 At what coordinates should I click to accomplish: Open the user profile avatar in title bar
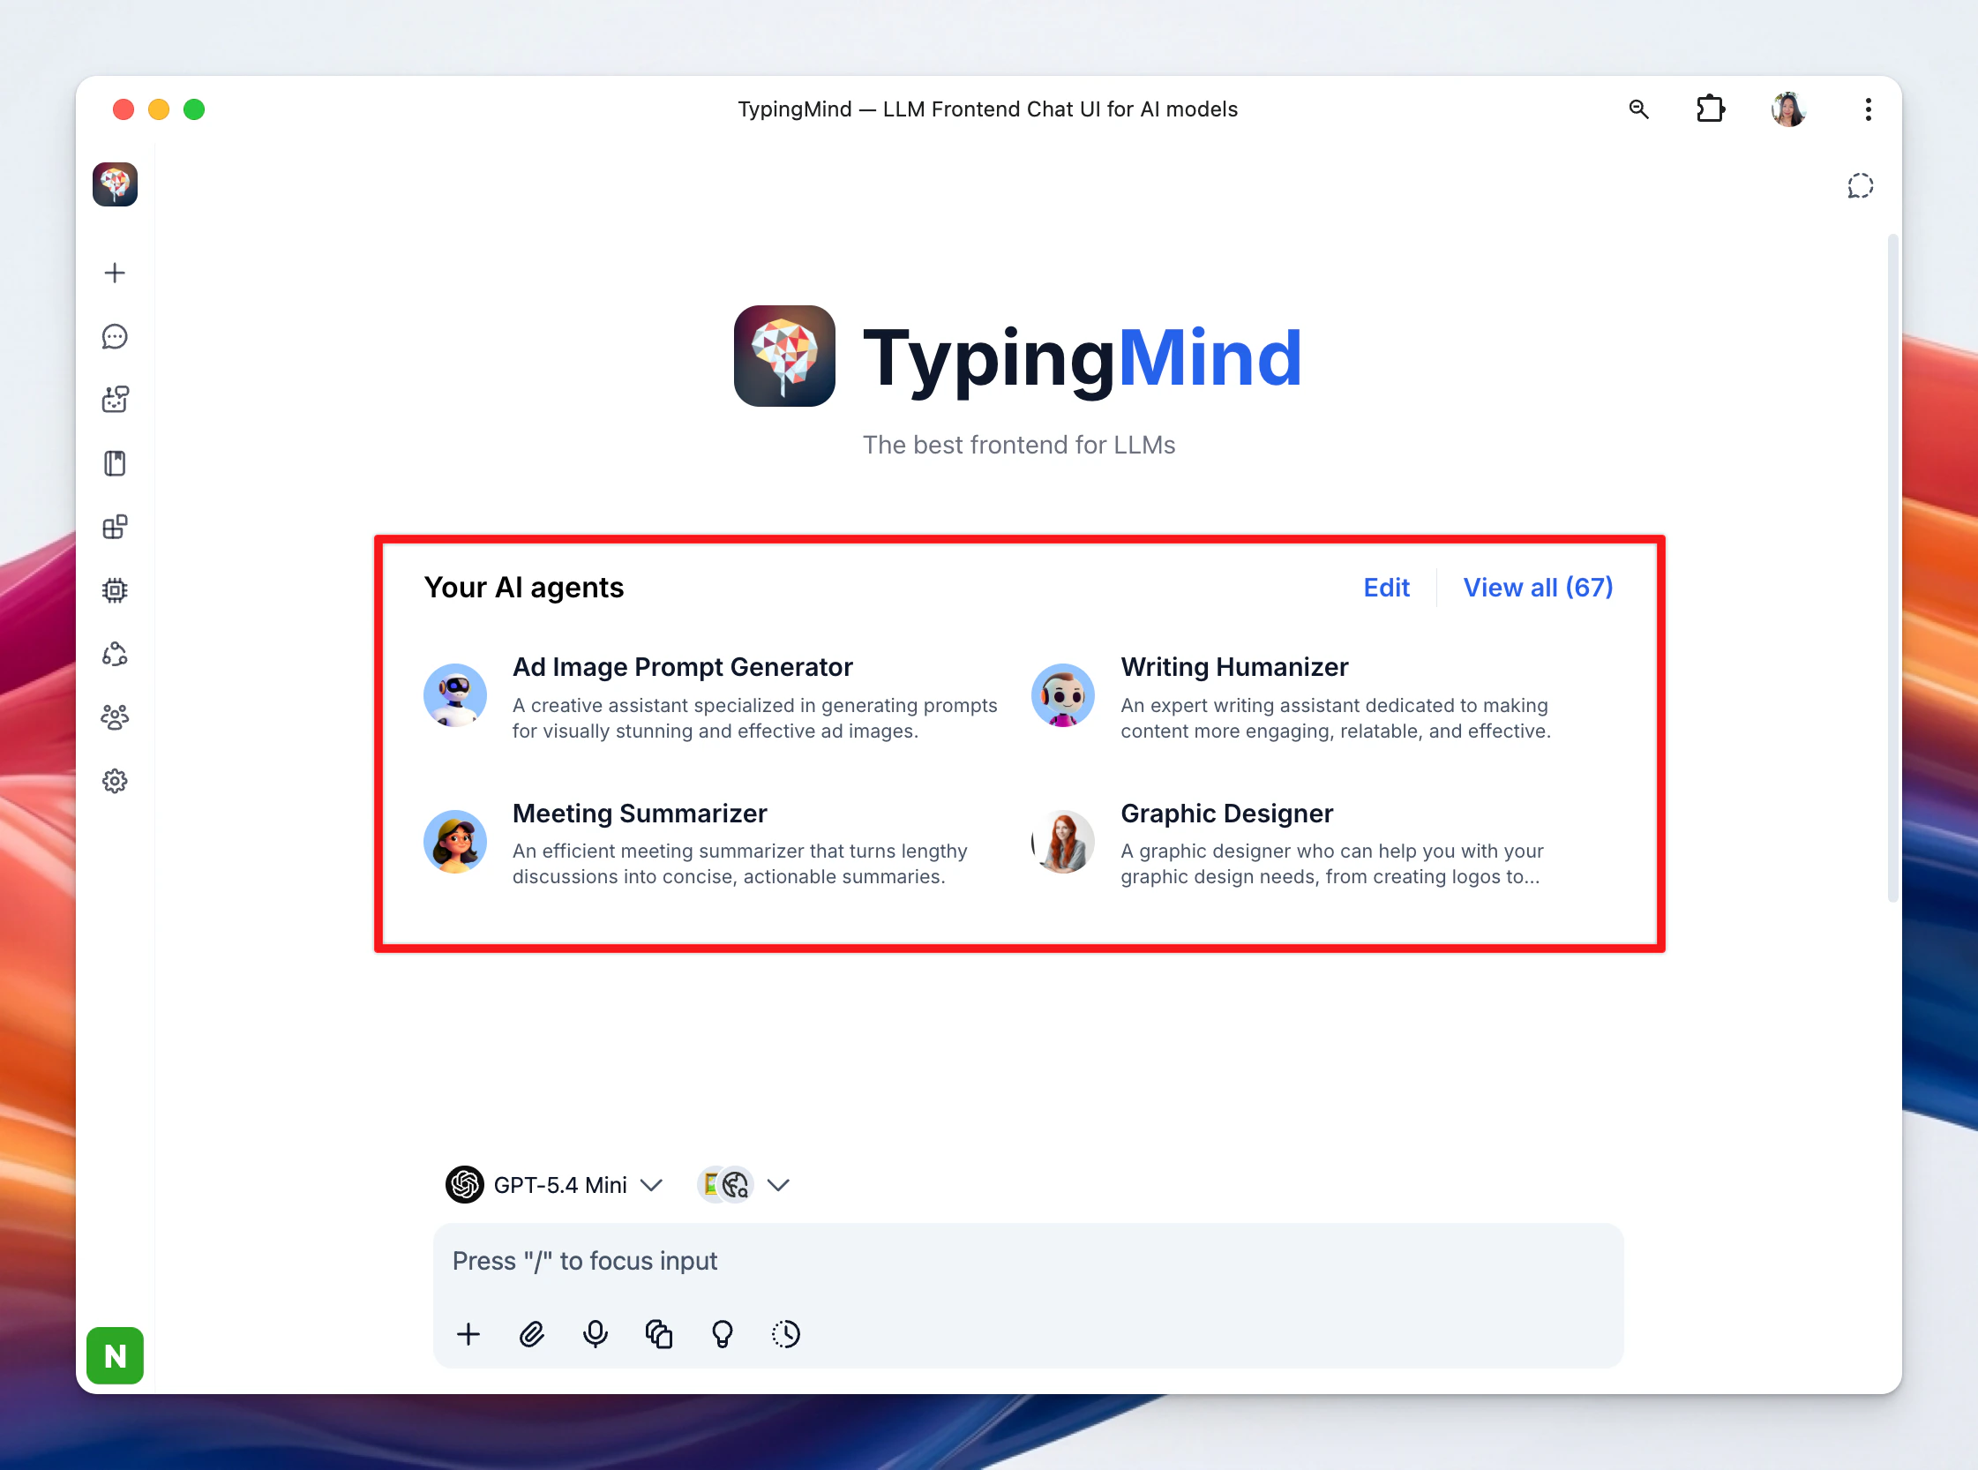click(1788, 109)
